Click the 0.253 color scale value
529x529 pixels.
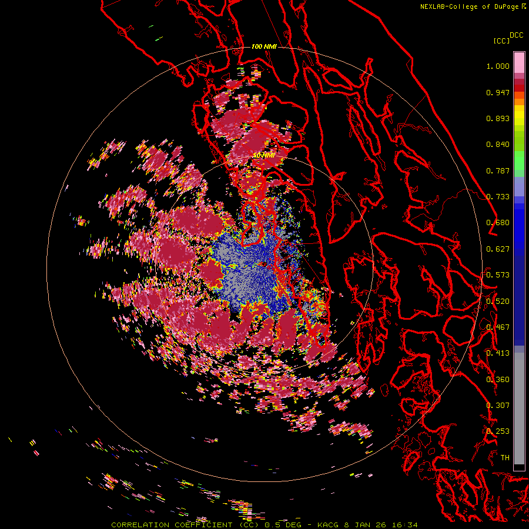tap(498, 431)
